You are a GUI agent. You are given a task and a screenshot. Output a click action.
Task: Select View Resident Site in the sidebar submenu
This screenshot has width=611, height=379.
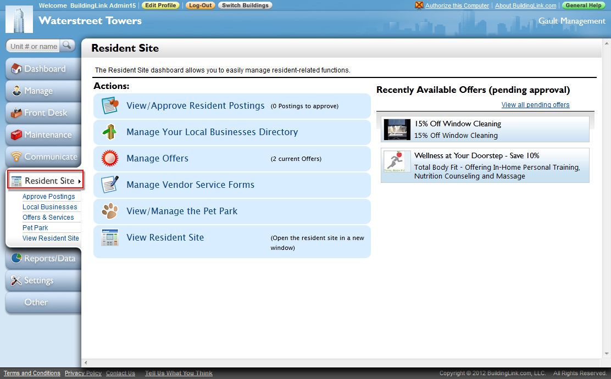point(51,238)
